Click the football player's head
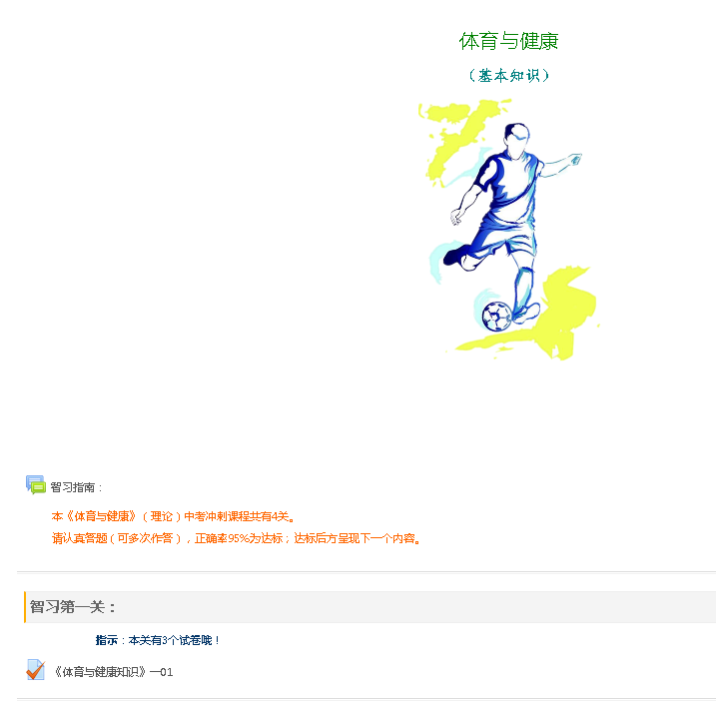This screenshot has width=716, height=701. pos(517,140)
